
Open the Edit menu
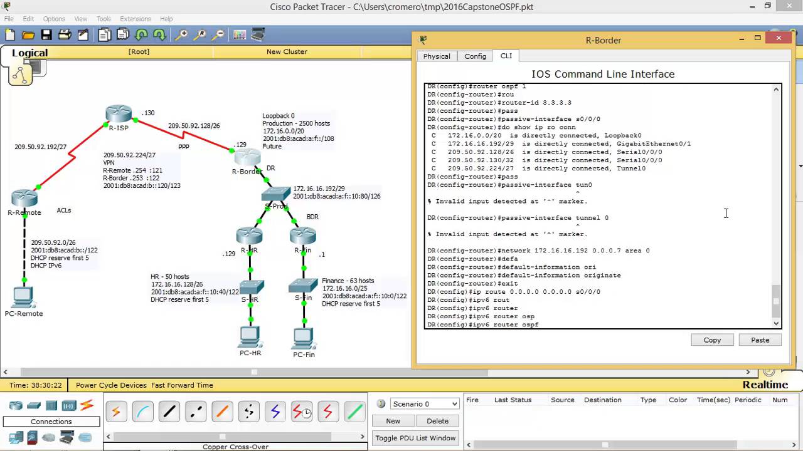(x=28, y=19)
